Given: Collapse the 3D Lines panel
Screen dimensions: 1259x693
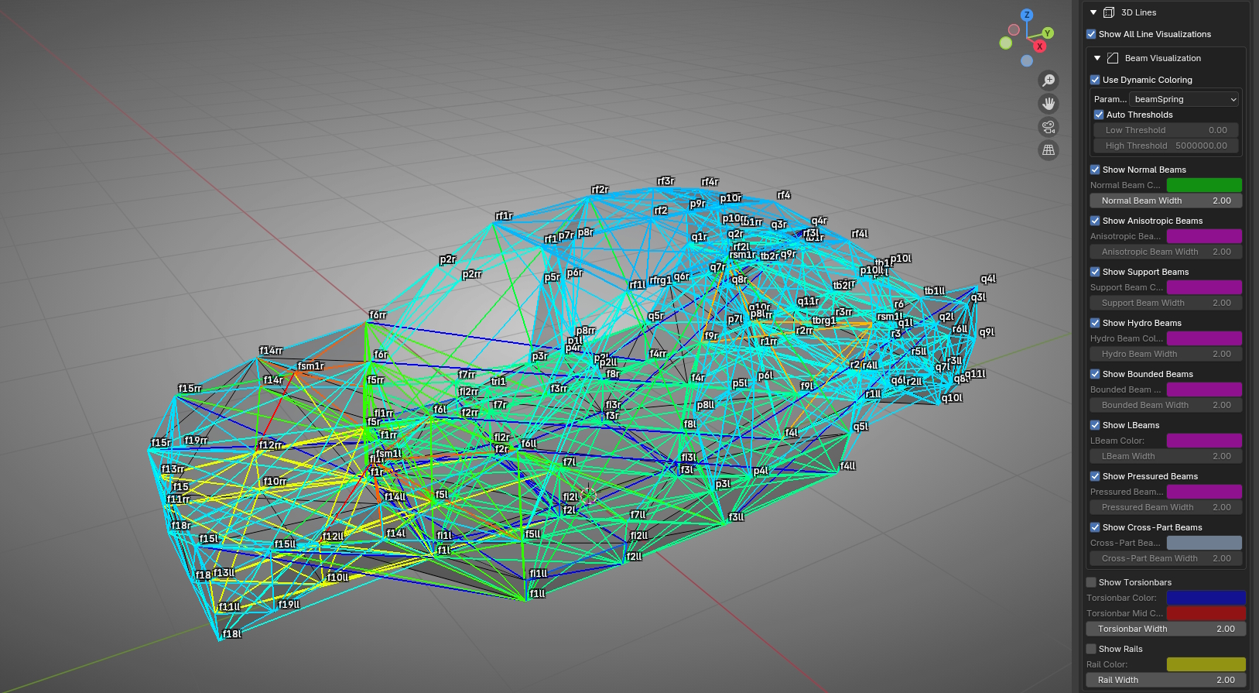Looking at the screenshot, I should [x=1093, y=12].
